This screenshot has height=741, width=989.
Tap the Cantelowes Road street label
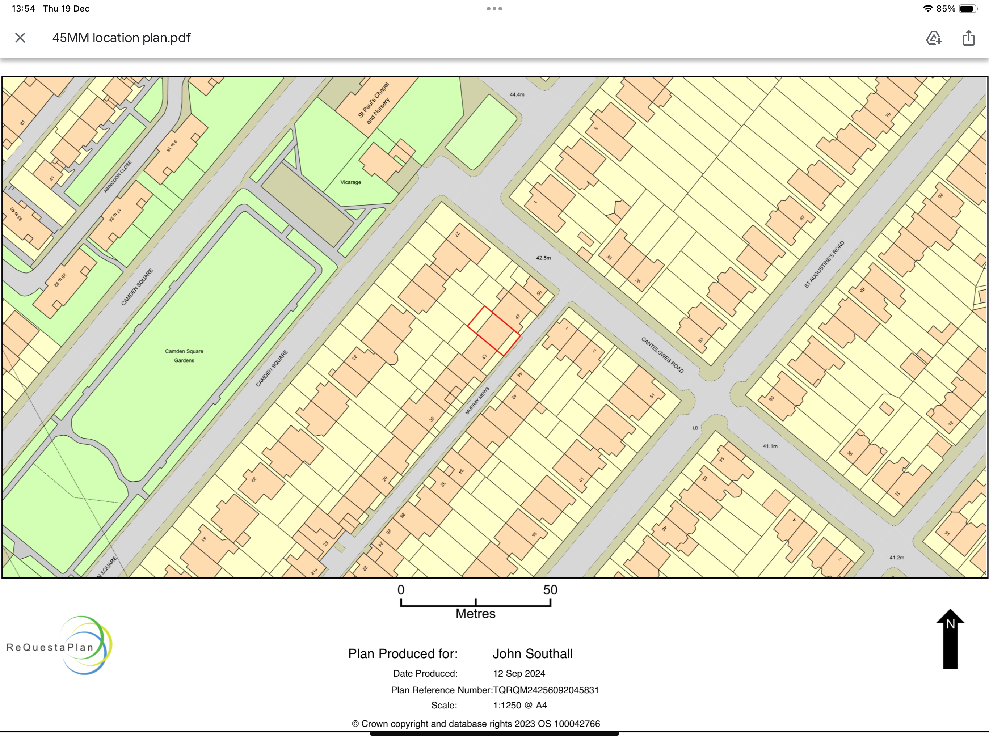[x=662, y=355]
